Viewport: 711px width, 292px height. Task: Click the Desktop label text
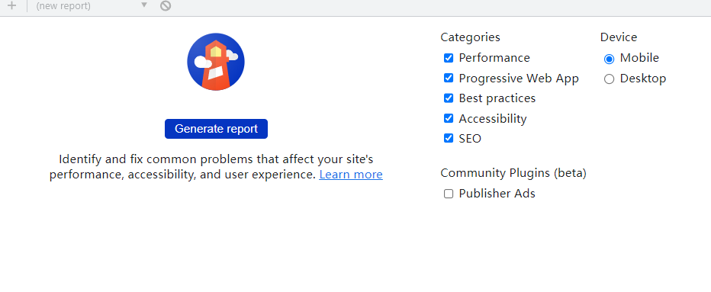coord(643,79)
